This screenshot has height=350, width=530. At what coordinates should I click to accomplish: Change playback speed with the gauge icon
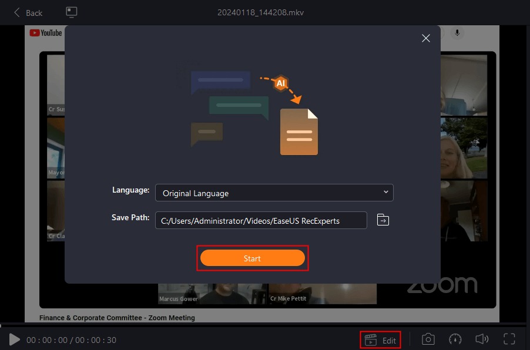455,339
